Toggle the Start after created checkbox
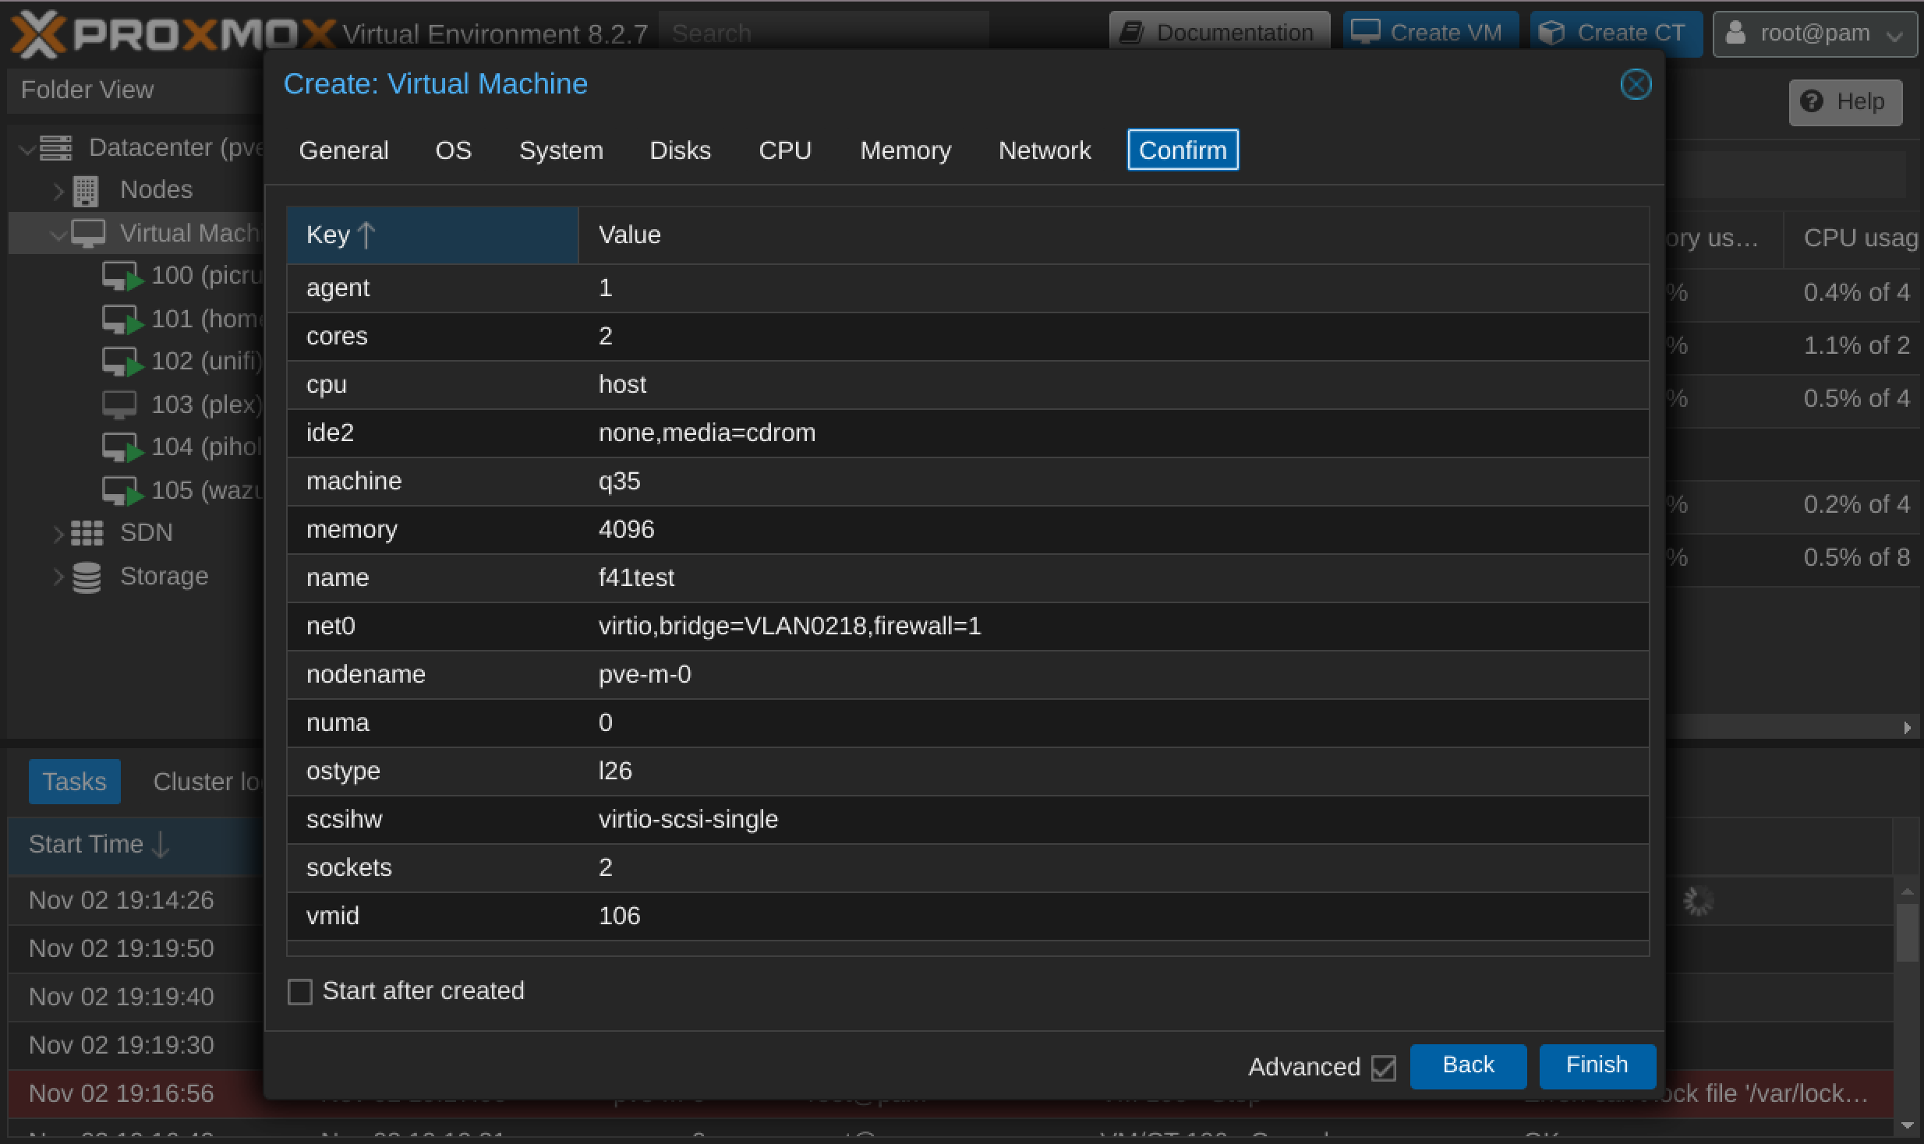This screenshot has height=1144, width=1924. click(x=299, y=991)
